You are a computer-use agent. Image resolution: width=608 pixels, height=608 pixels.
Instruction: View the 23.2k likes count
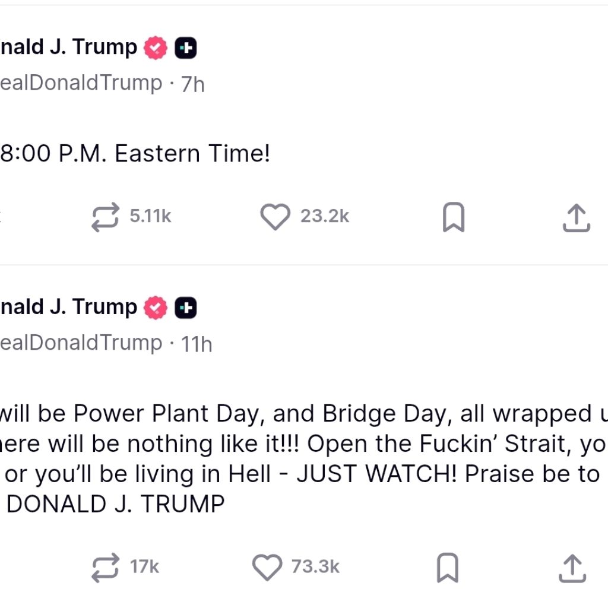[325, 216]
